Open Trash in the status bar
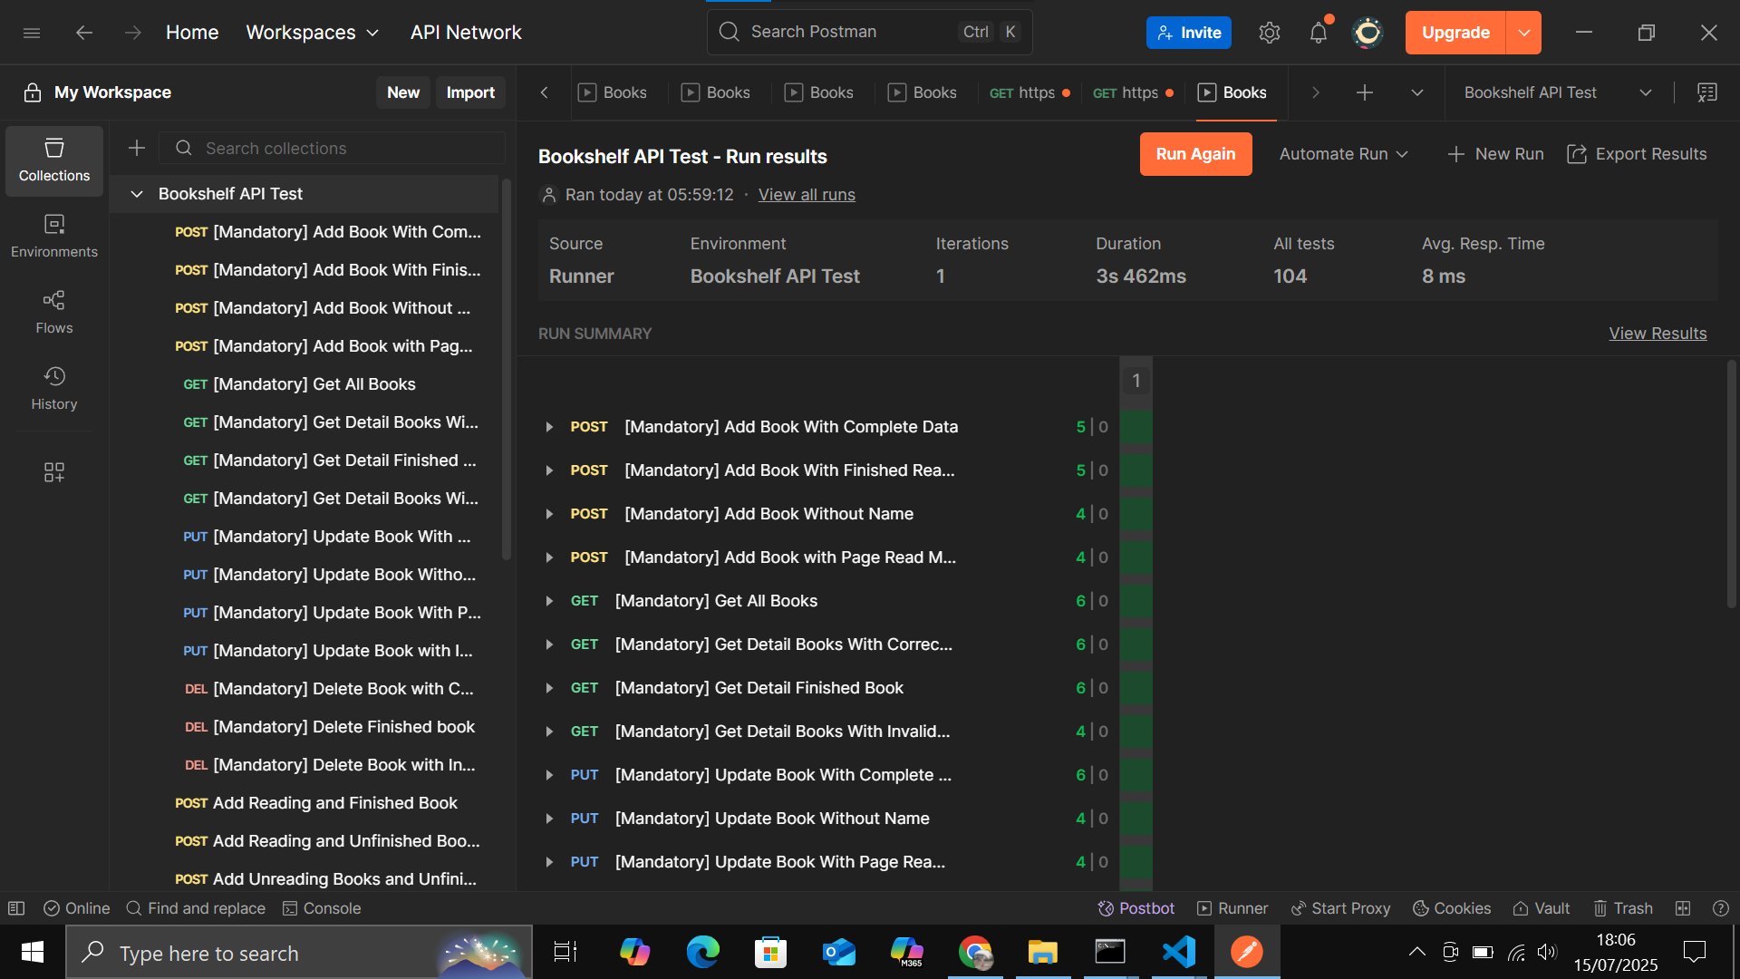 pyautogui.click(x=1623, y=908)
